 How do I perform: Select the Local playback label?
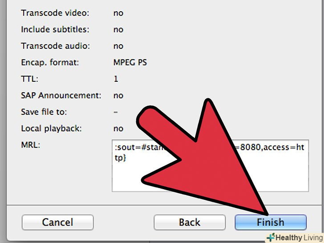coord(51,129)
